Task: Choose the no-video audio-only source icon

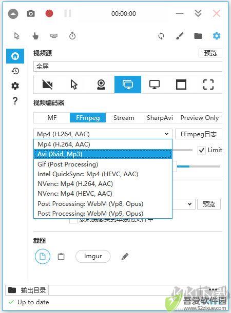Action: (x=48, y=85)
